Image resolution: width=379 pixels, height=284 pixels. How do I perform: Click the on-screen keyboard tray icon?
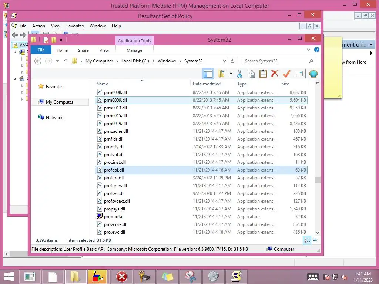313,277
